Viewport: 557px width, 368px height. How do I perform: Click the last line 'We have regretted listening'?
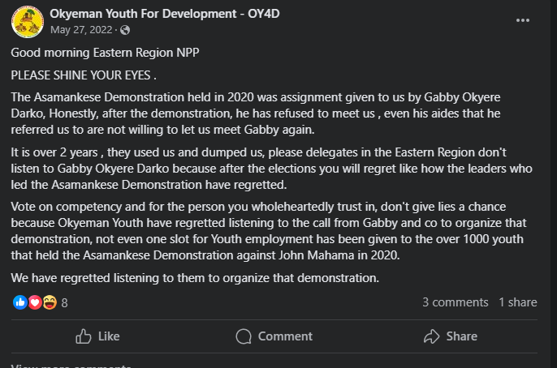click(x=195, y=278)
